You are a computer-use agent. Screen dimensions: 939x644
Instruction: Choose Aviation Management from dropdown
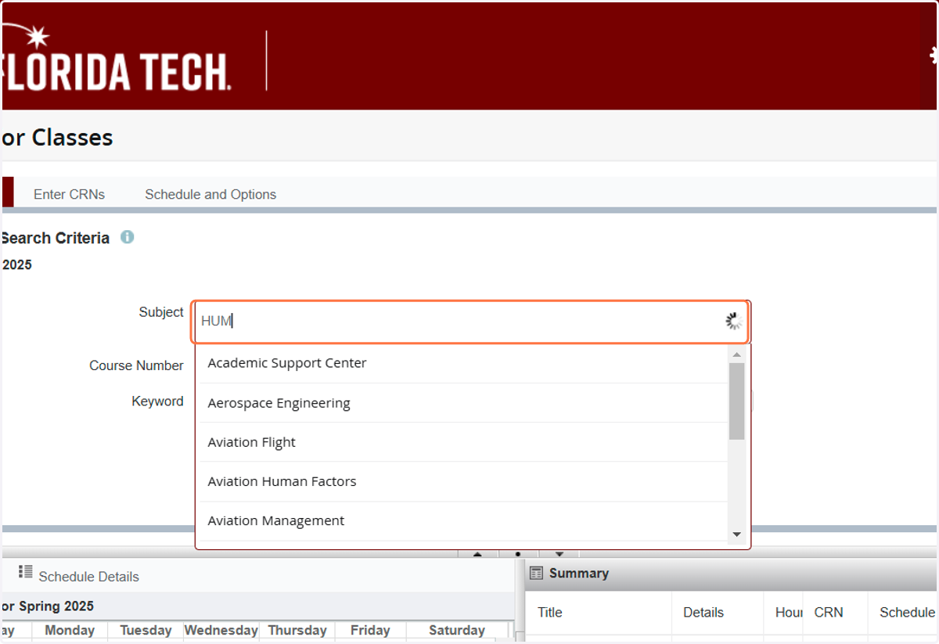point(463,520)
